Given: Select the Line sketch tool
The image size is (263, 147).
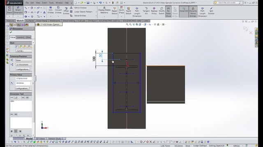Looking at the screenshot, I should [x=25, y=8].
